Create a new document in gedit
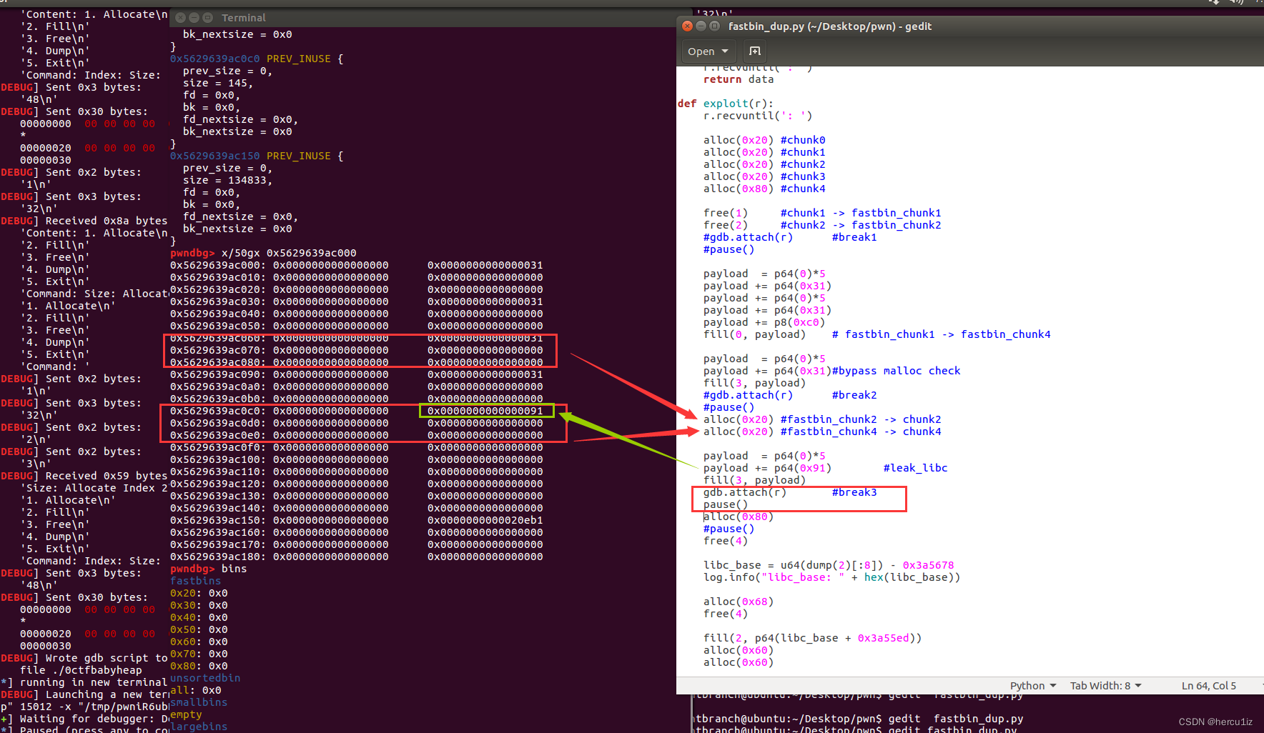The height and width of the screenshot is (733, 1264). [x=755, y=51]
